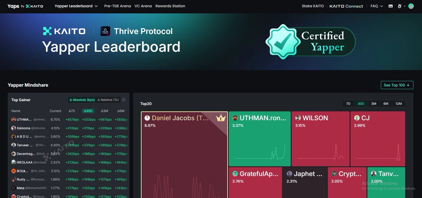Open VC Arena page

pos(143,6)
